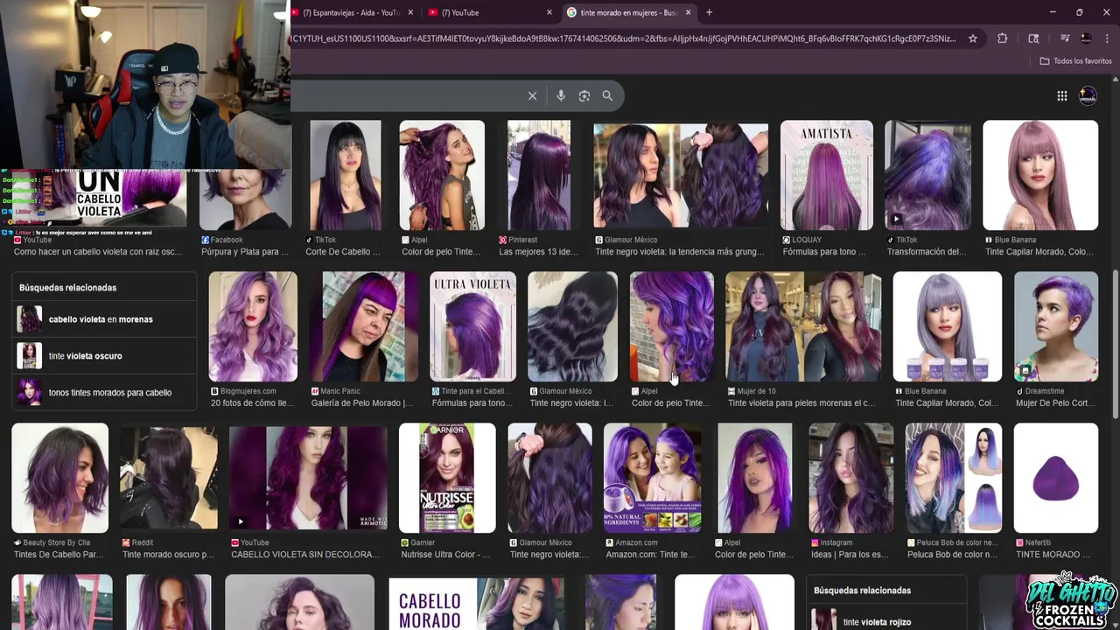This screenshot has width=1120, height=630.
Task: Open Beauty Store By Clia image
Action: [60, 478]
